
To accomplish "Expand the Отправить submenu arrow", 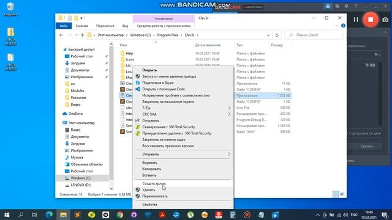I will [x=229, y=155].
